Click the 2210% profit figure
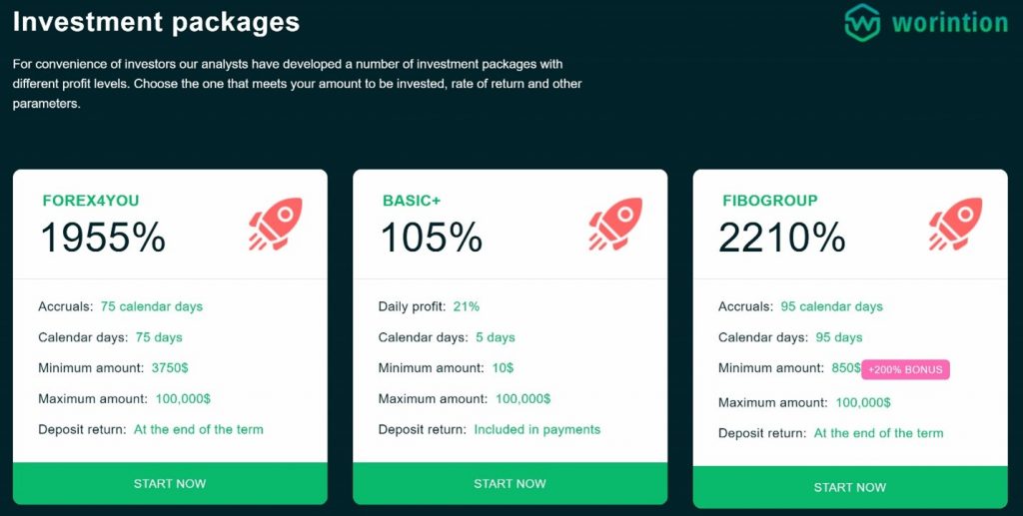The height and width of the screenshot is (516, 1023). click(x=782, y=237)
